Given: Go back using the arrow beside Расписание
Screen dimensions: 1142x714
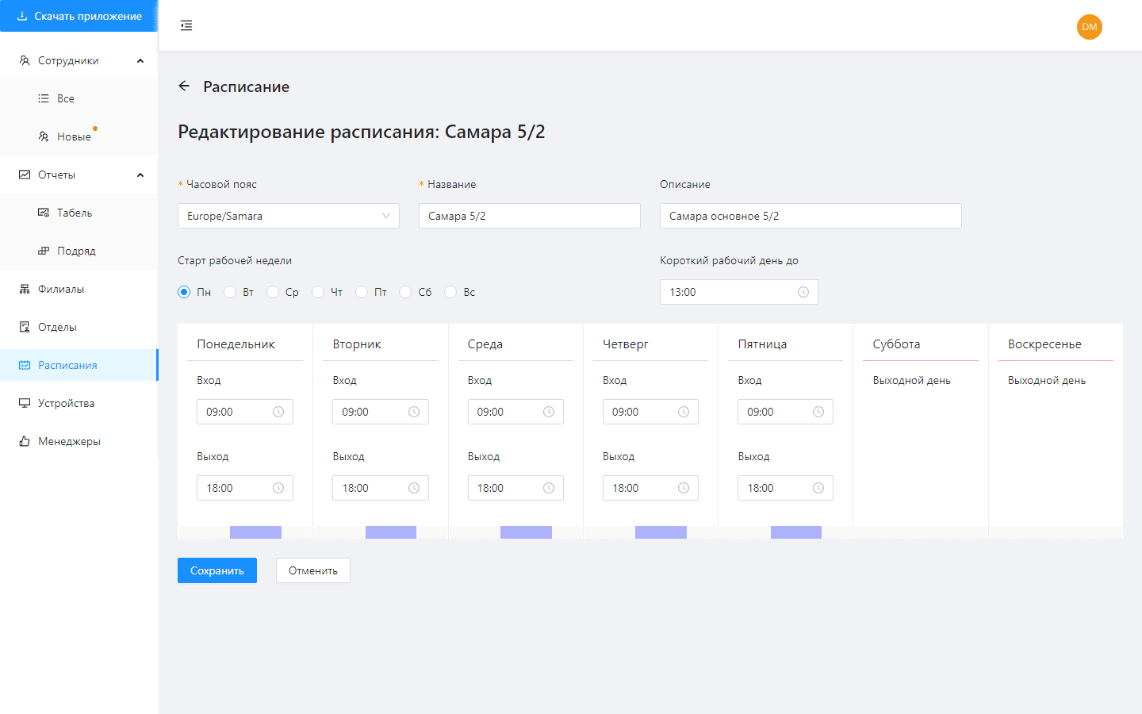Looking at the screenshot, I should click(x=184, y=86).
